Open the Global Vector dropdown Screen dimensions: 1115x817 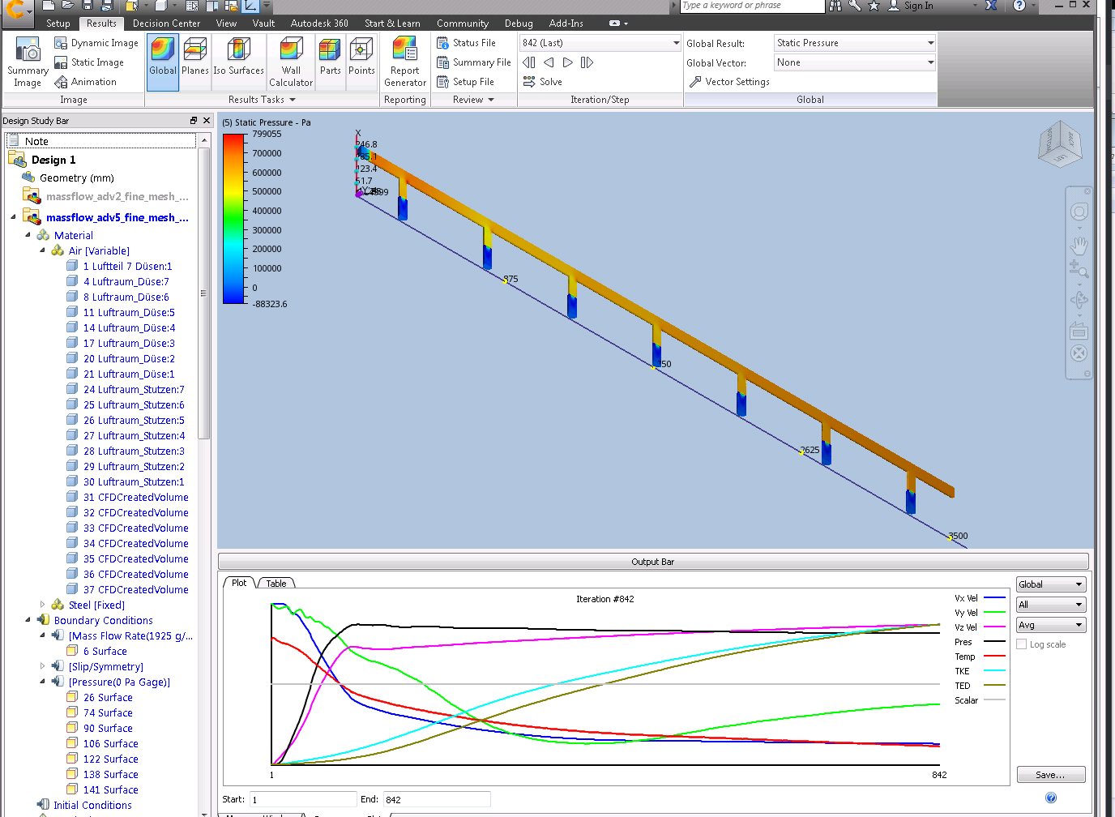(855, 62)
